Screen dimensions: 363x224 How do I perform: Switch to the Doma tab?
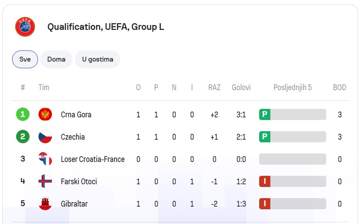56,59
